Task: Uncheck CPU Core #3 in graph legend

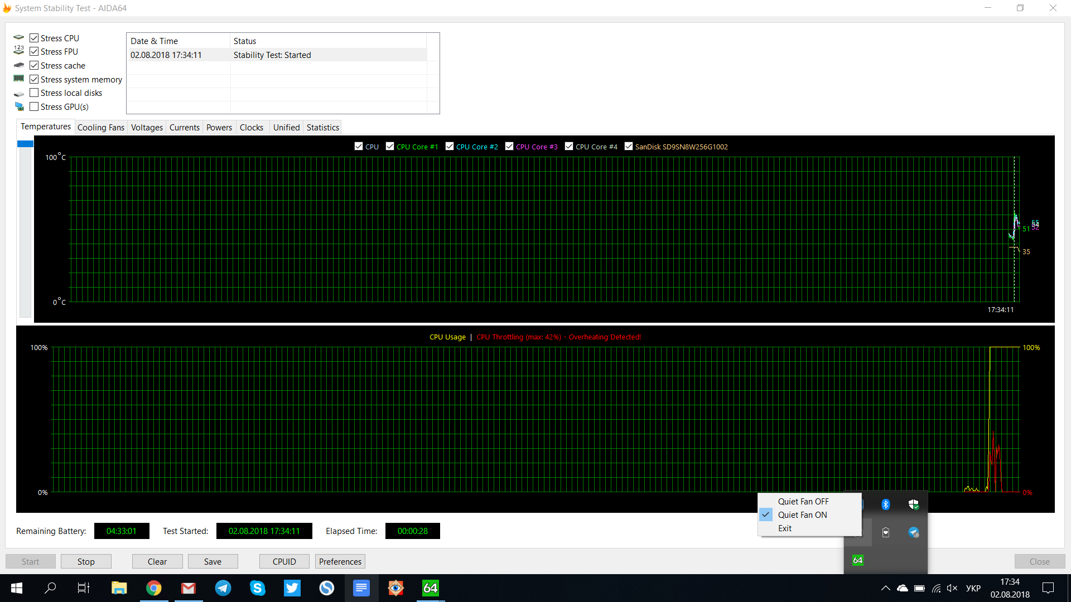Action: pos(509,147)
